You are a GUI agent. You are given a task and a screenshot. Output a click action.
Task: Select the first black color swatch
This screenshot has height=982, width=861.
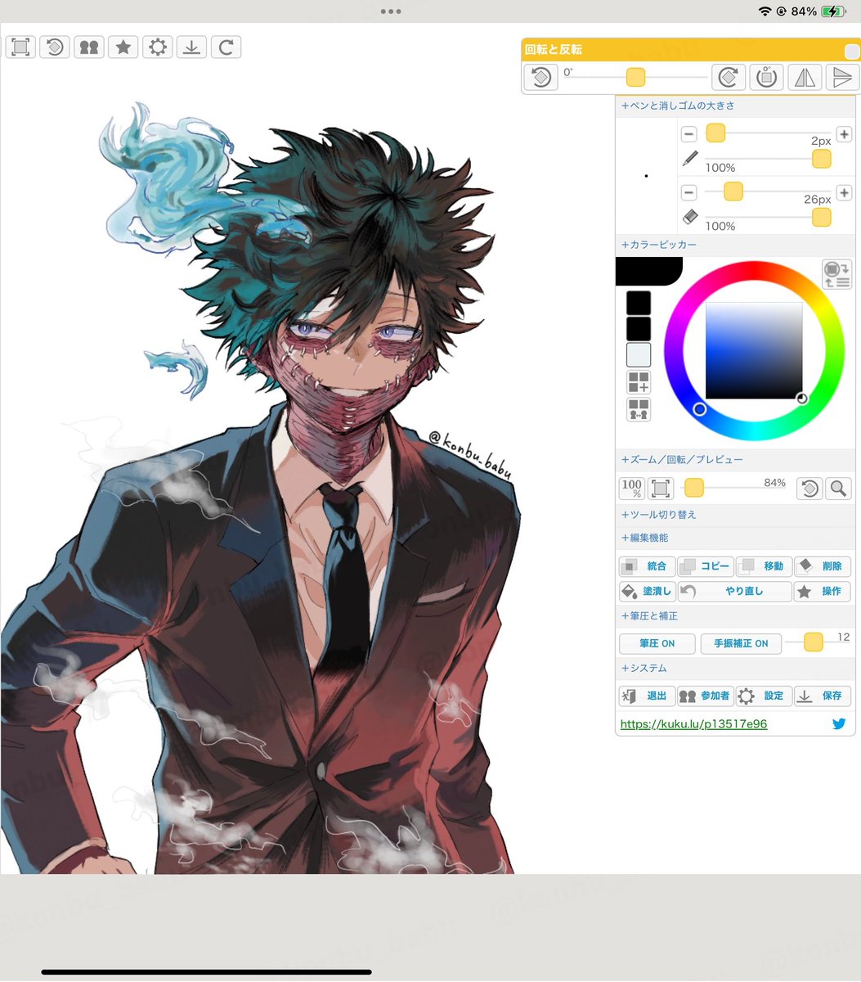639,303
